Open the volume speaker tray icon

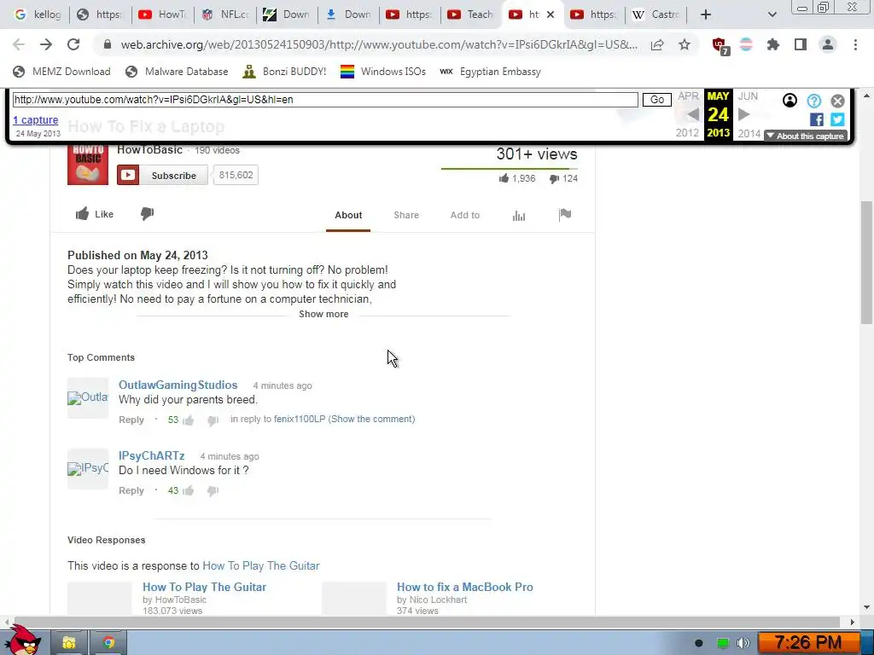[x=743, y=643]
